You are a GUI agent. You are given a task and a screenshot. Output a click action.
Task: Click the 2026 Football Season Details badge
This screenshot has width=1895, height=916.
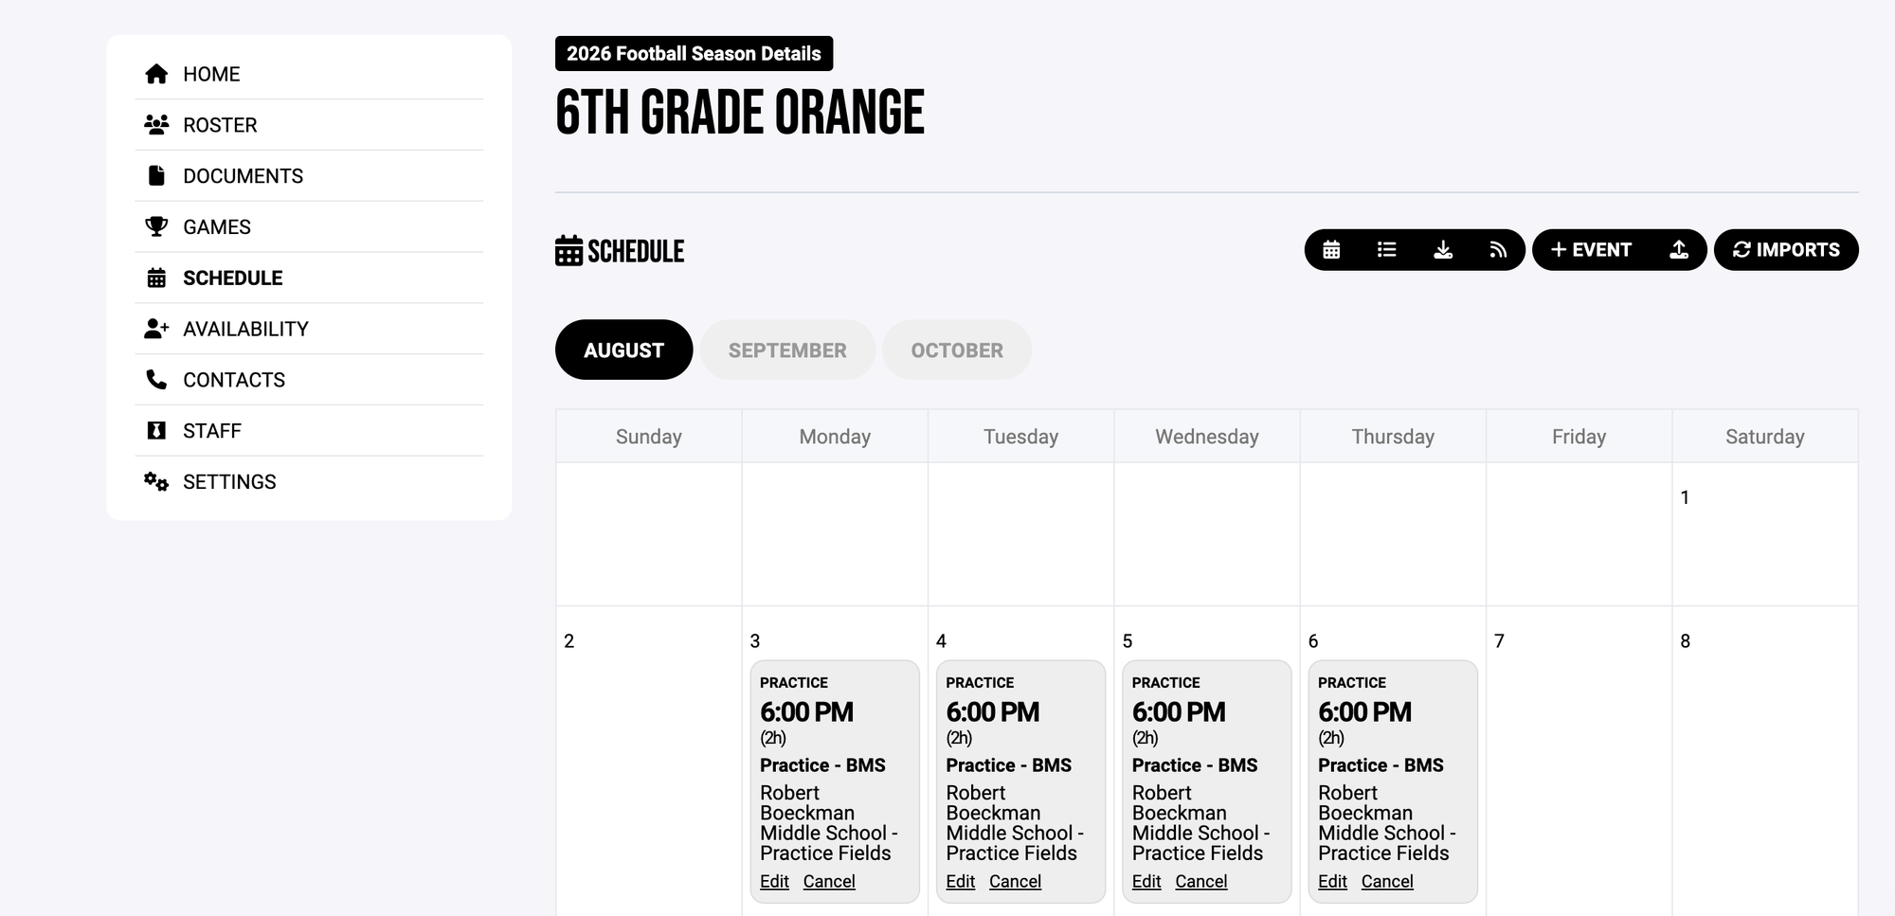[x=694, y=54]
